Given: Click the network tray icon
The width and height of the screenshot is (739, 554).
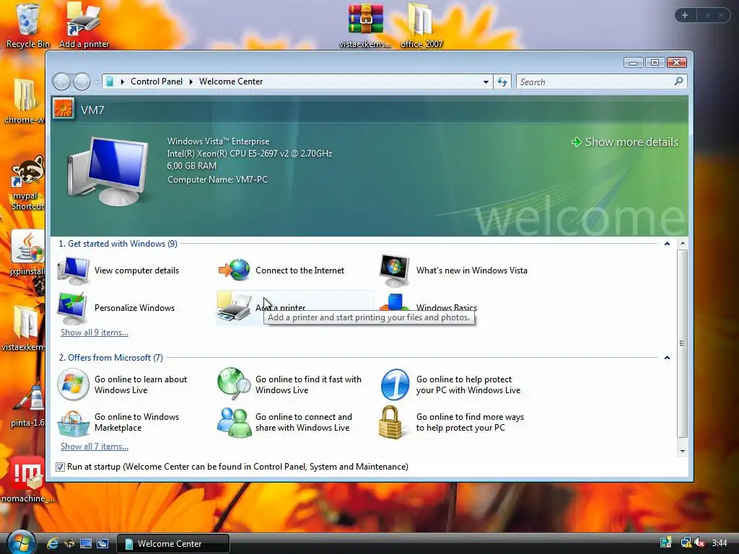Looking at the screenshot, I should click(686, 543).
